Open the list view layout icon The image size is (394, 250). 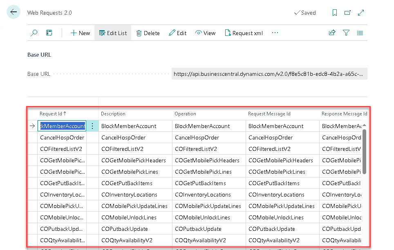point(360,33)
